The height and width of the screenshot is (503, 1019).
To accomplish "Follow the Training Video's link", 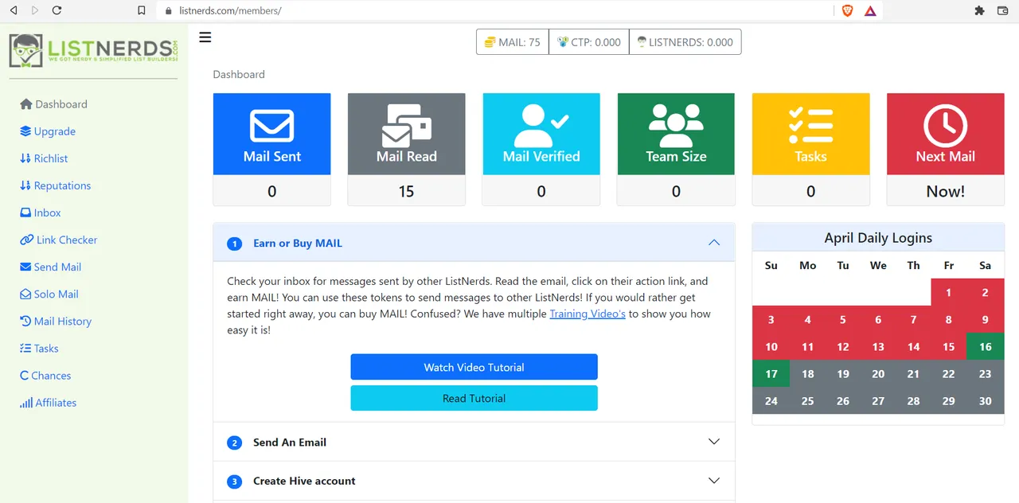I will tap(588, 314).
